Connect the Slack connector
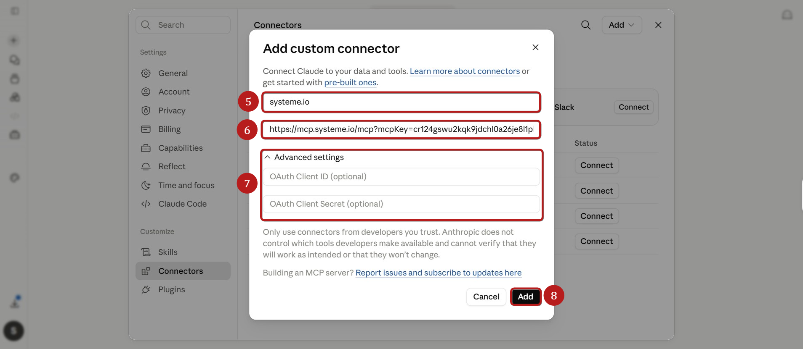Image resolution: width=803 pixels, height=349 pixels. point(633,107)
